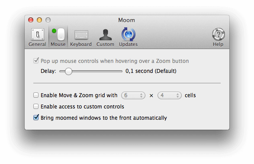Uncheck Bring moomed windows to front
The width and height of the screenshot is (254, 164).
[x=36, y=117]
